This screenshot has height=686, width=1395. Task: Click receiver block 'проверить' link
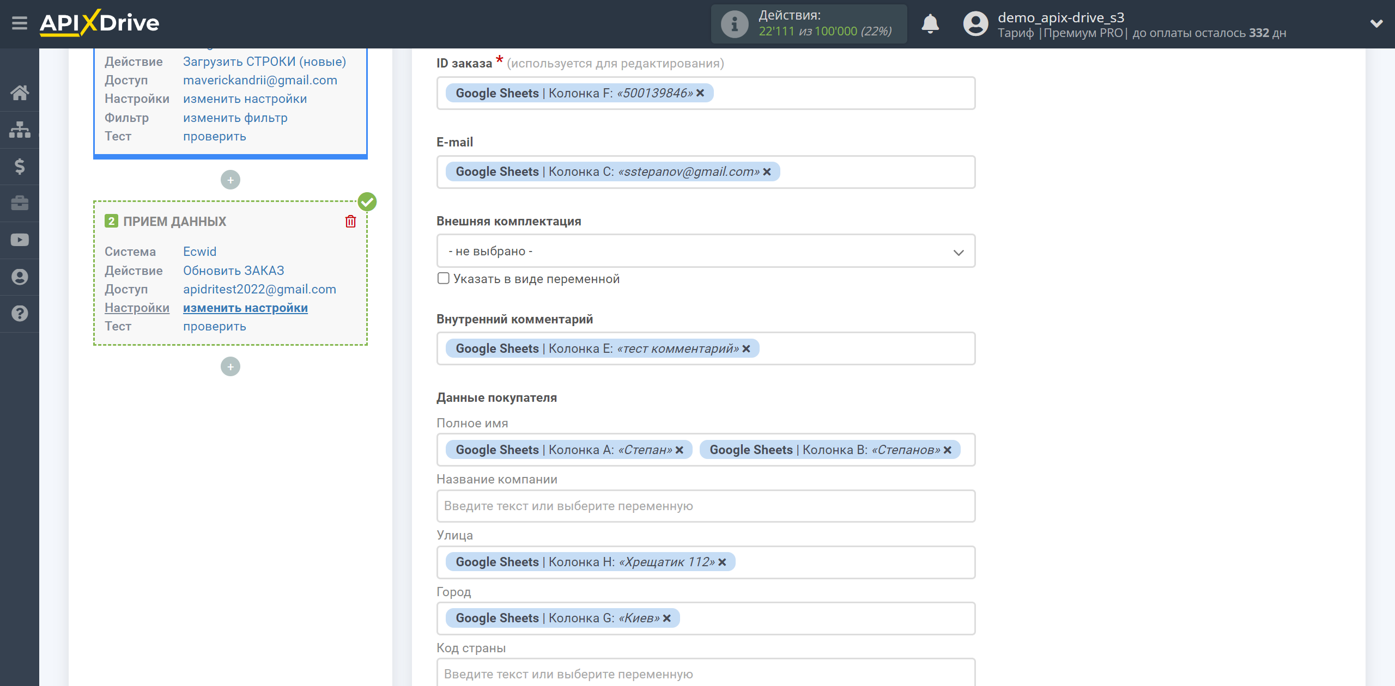point(214,326)
